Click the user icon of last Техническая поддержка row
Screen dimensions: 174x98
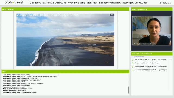click(x=132, y=70)
